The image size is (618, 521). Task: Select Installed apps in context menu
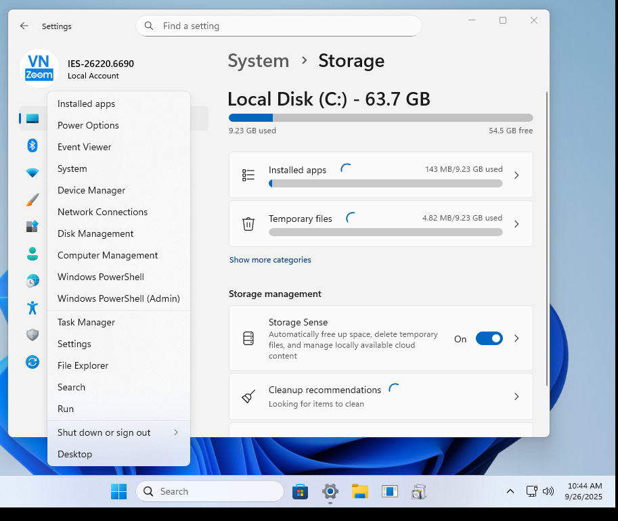(x=118, y=104)
